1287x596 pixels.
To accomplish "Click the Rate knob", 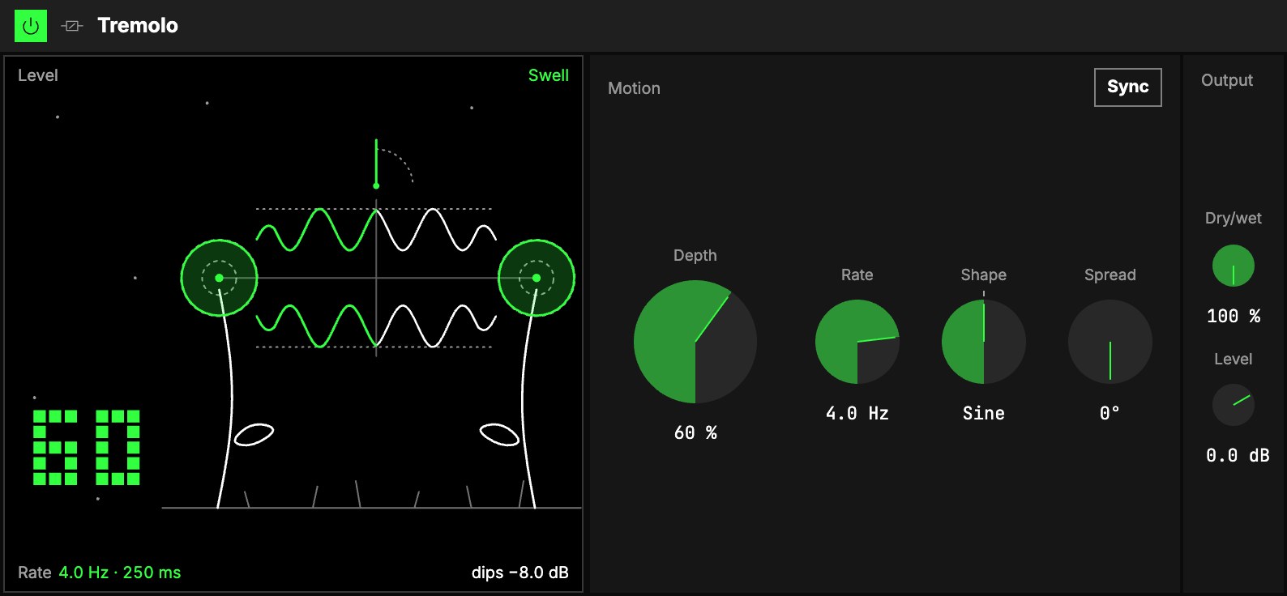I will click(x=857, y=342).
